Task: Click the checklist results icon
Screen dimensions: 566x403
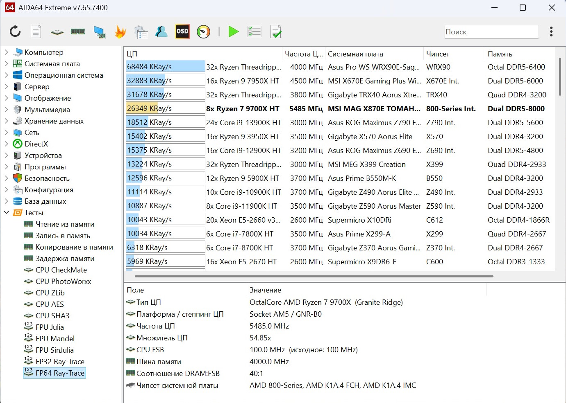Action: pyautogui.click(x=255, y=32)
